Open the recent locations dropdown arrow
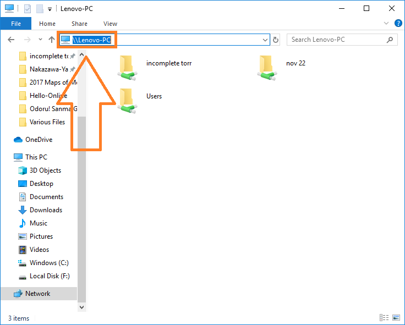Image resolution: width=405 pixels, height=325 pixels. 40,40
